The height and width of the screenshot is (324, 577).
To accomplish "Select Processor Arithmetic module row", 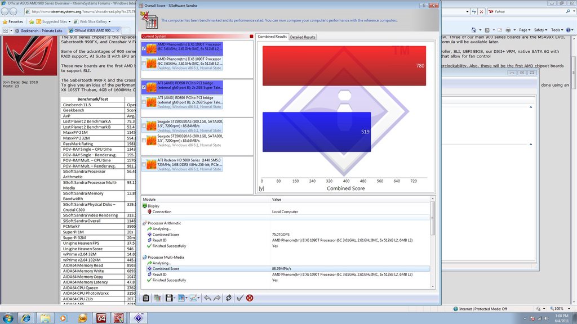I will (285, 223).
